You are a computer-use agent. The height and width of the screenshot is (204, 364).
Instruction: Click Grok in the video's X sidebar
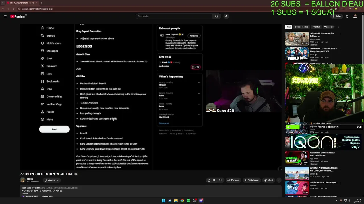tap(47, 59)
